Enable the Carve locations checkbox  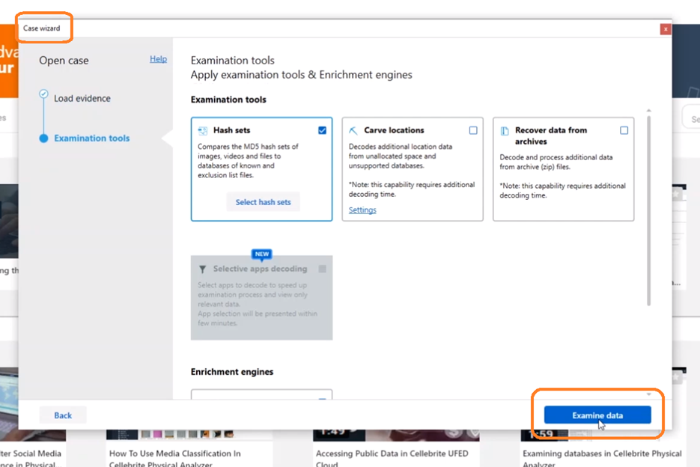point(473,130)
